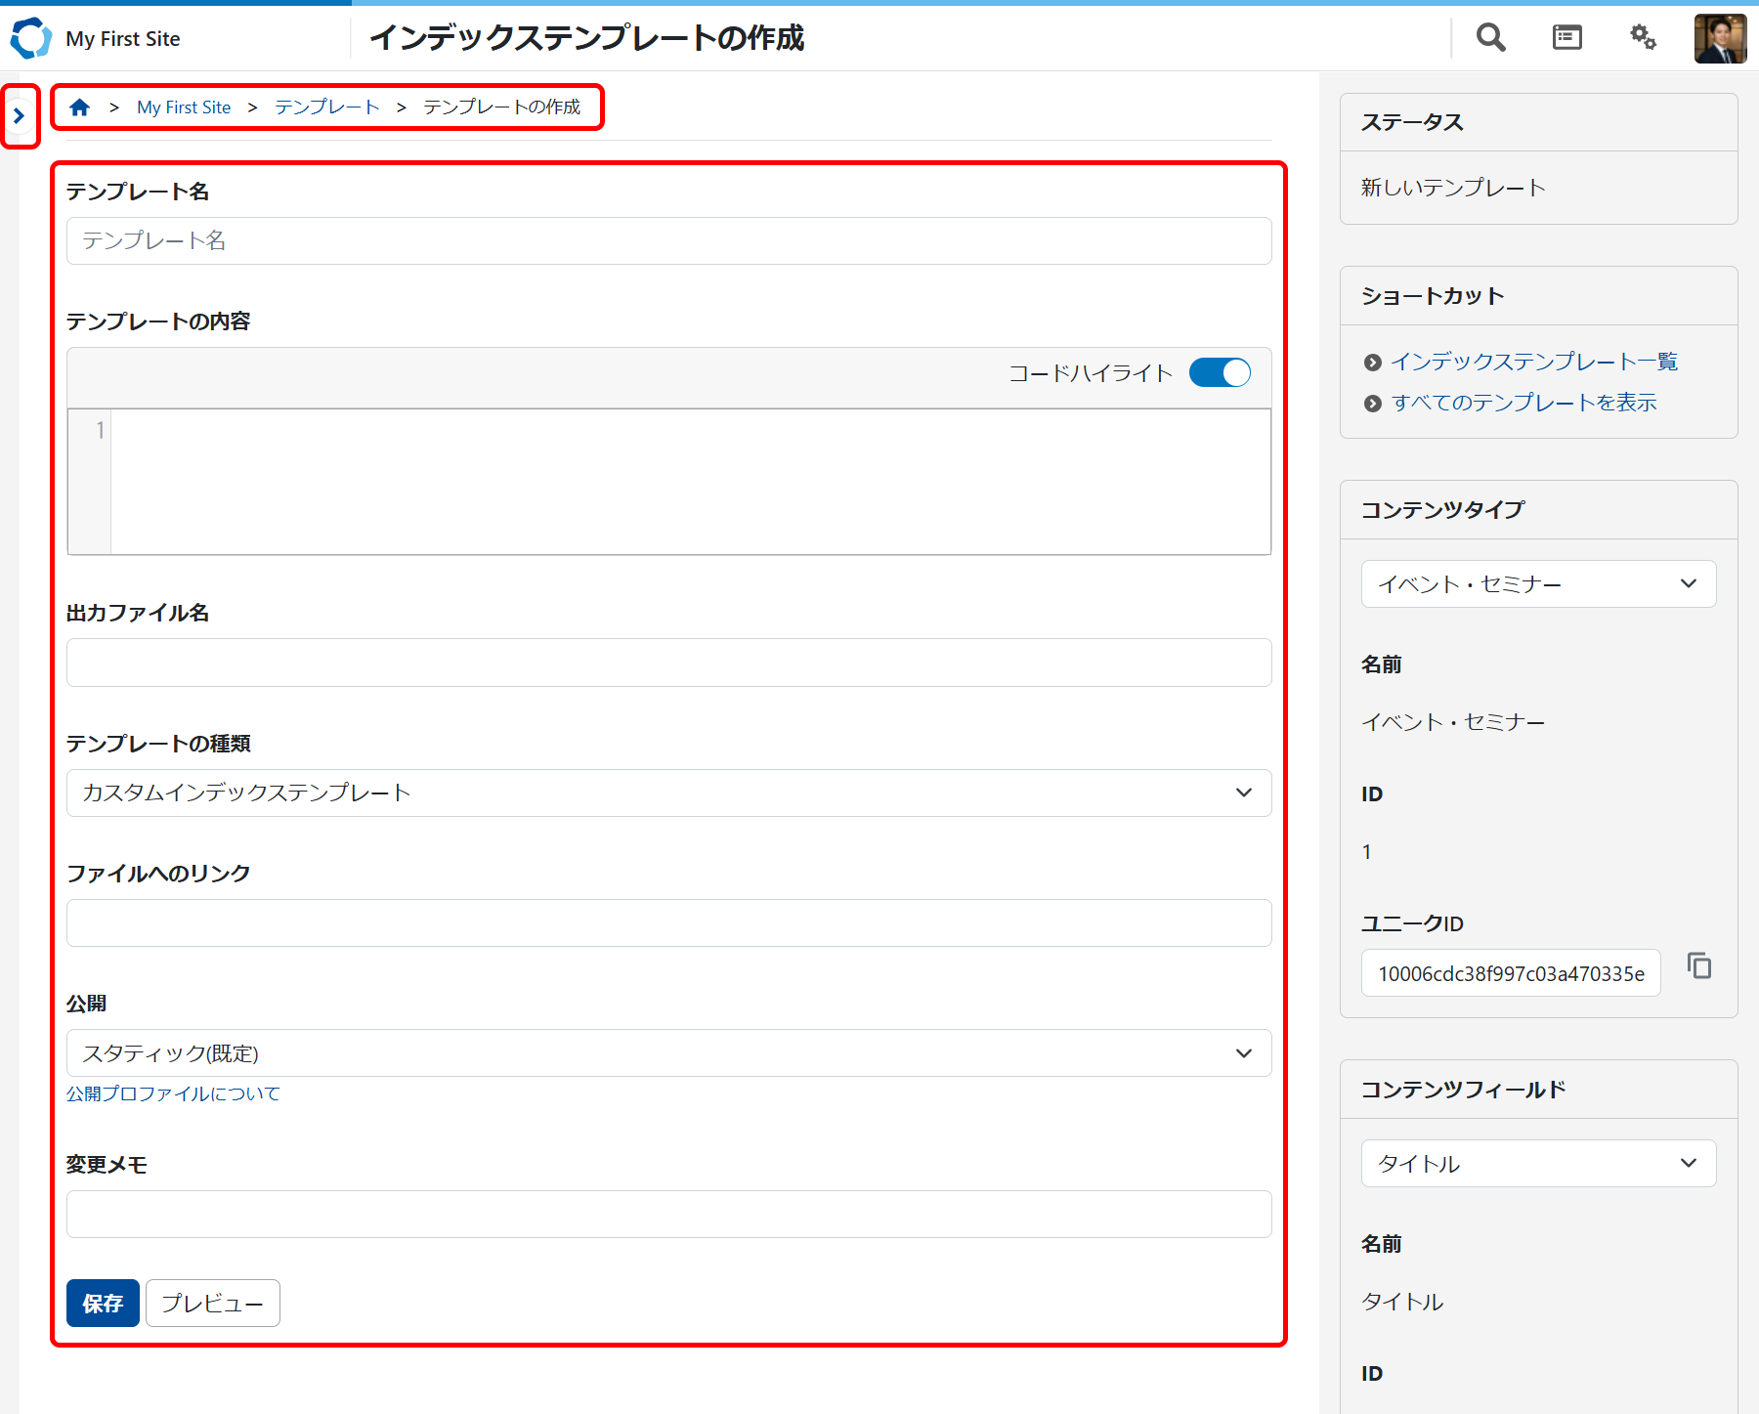This screenshot has width=1759, height=1414.
Task: Click the テンプレート breadcrumb link
Action: tap(326, 107)
